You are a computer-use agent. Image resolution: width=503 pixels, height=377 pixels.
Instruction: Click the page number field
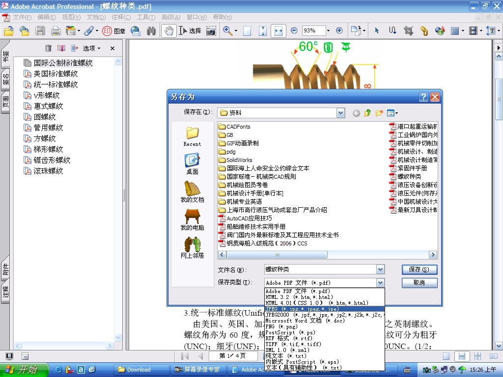233,356
